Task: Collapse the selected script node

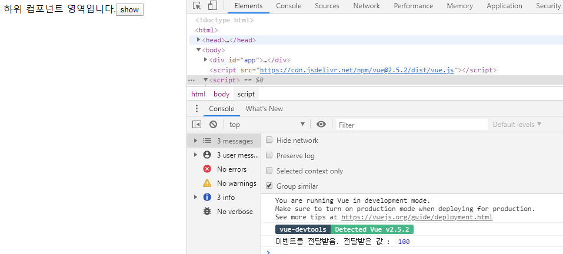Action: tap(206, 80)
